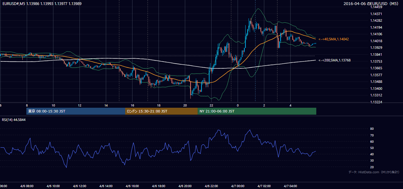Click the NY 21:00-06:00 JST session bar
This screenshot has height=189, width=403.
click(257, 111)
